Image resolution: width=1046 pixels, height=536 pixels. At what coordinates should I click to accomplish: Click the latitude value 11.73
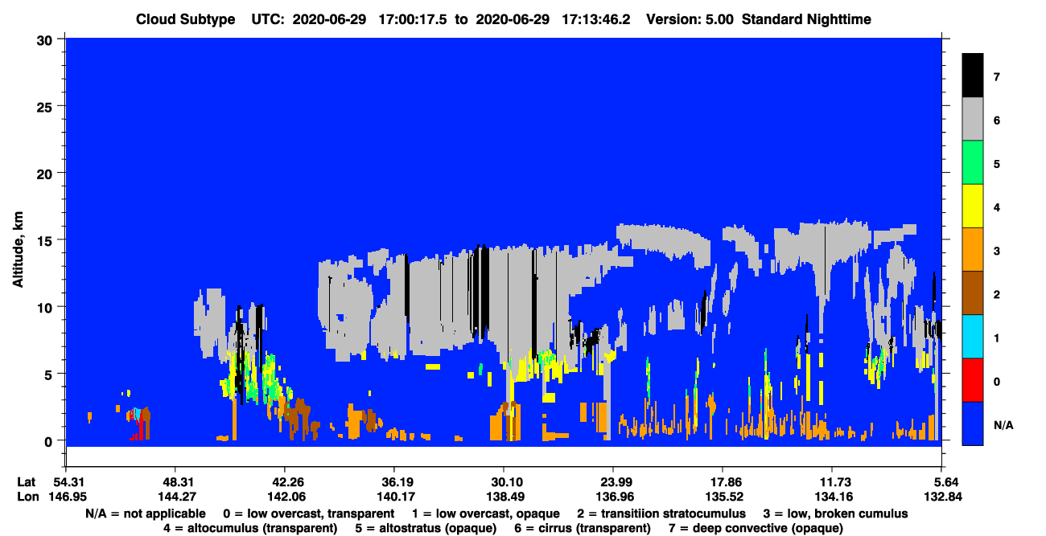click(832, 482)
